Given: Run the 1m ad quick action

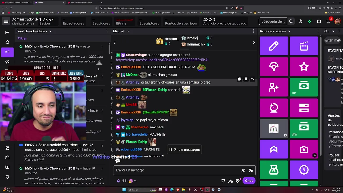Looking at the screenshot, I should [304, 87].
